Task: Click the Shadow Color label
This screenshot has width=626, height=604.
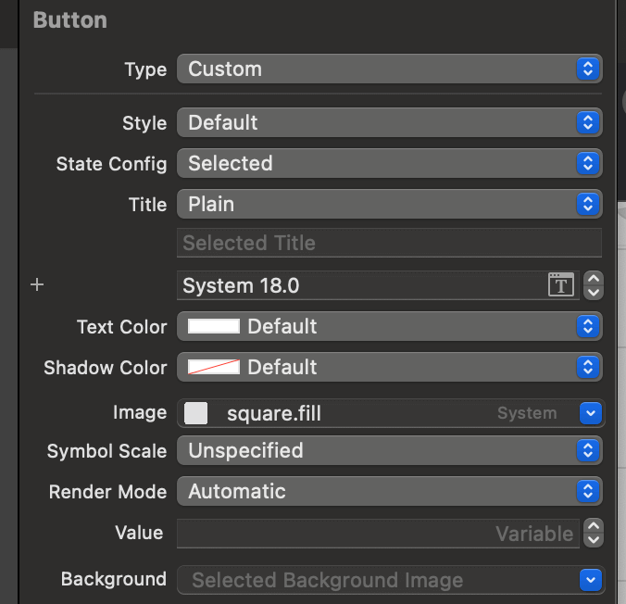Action: [106, 368]
